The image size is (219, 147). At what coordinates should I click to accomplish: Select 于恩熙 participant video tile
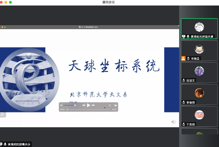pyautogui.click(x=199, y=117)
